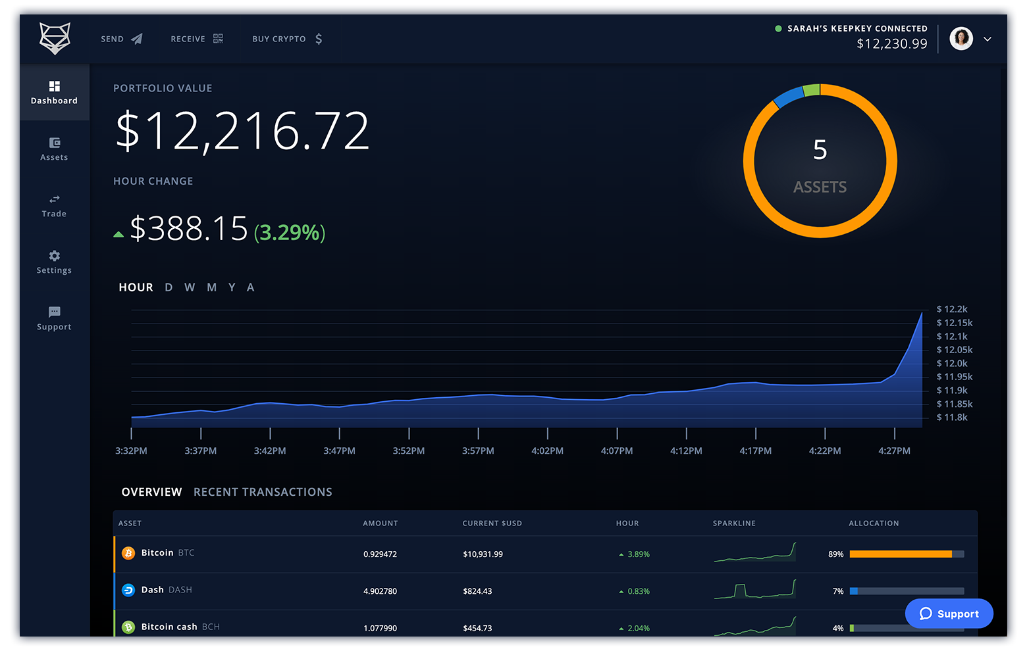
Task: Switch chart range to D (day)
Action: coord(169,287)
